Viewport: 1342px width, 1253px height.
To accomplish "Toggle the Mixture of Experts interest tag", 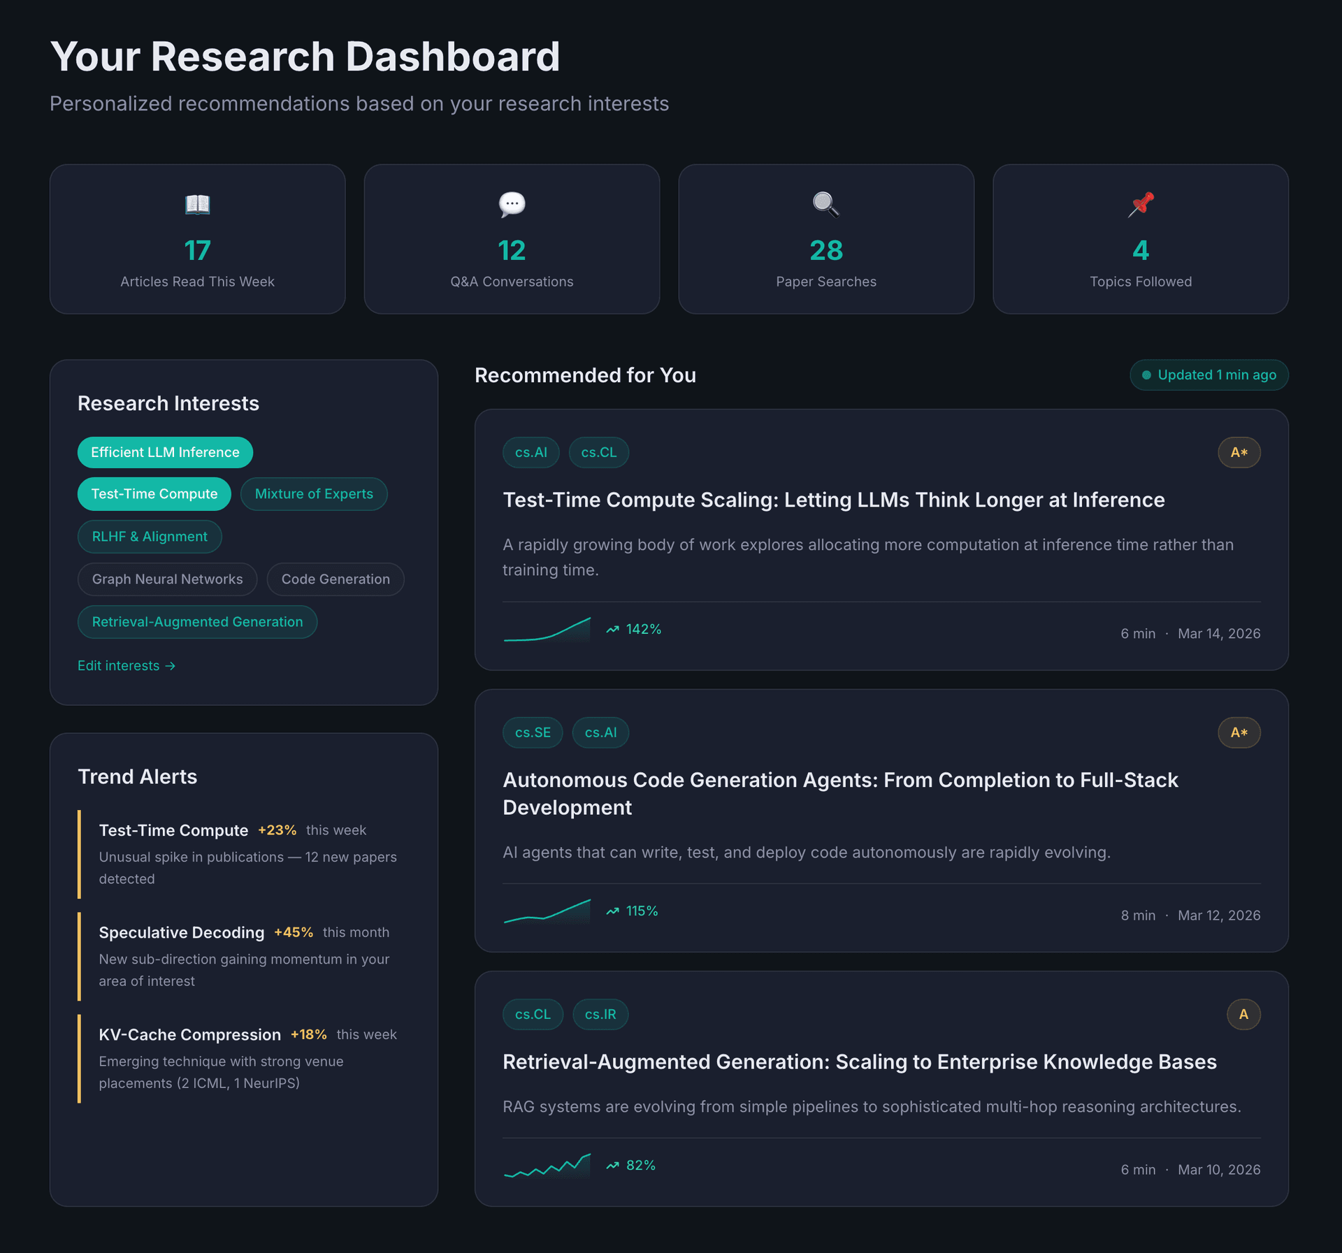I will 314,493.
